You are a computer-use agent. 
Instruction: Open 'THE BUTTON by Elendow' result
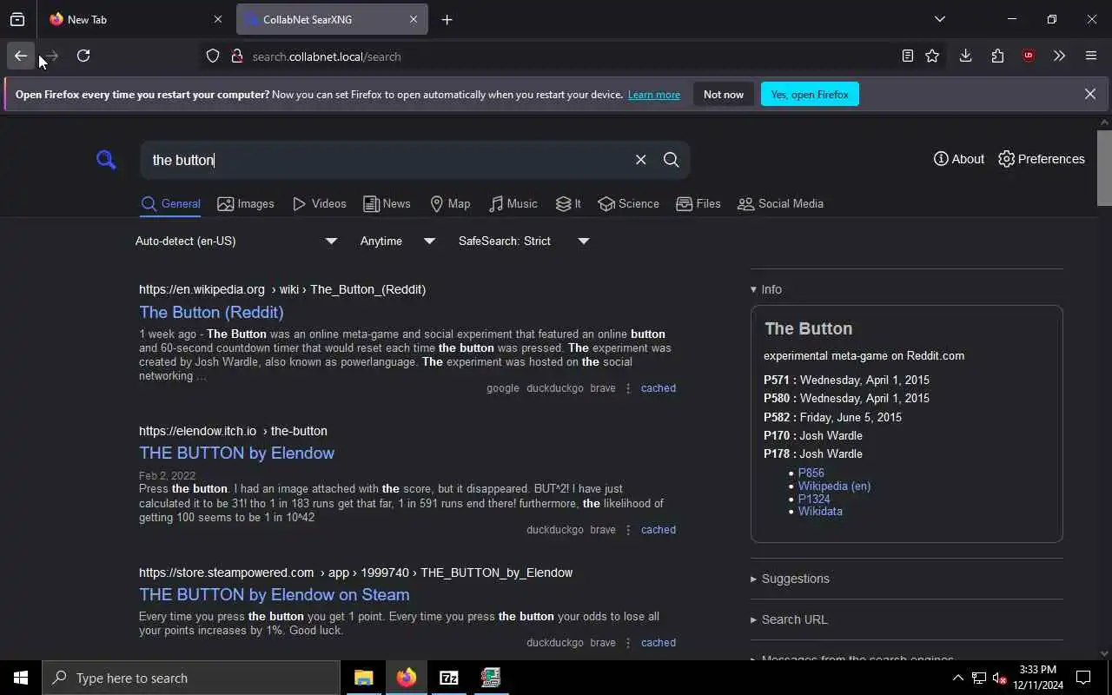tap(236, 453)
